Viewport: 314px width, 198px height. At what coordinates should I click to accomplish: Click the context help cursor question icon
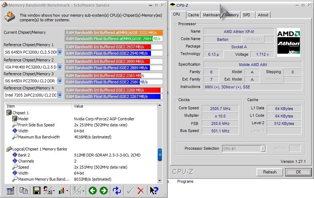(x=154, y=191)
